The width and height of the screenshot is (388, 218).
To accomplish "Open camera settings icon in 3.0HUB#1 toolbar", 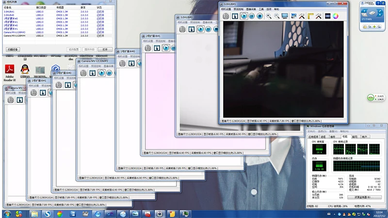I will tap(226, 16).
